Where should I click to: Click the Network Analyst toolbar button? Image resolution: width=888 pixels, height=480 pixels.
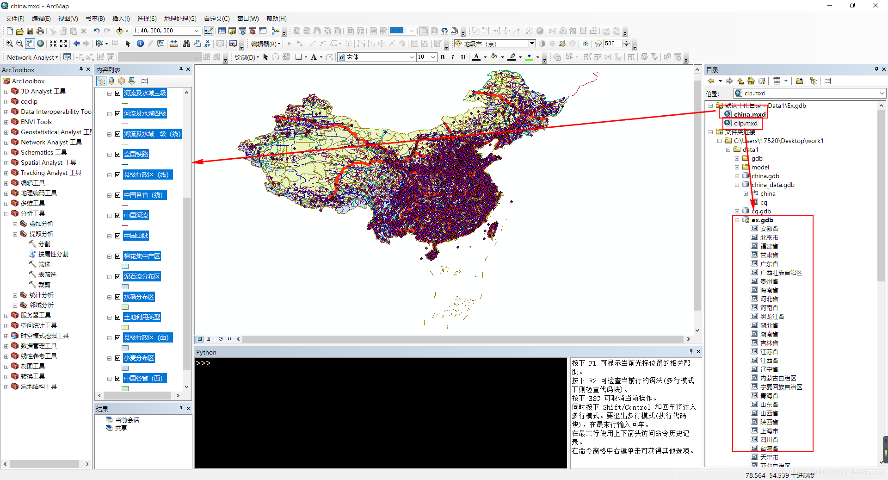pyautogui.click(x=32, y=57)
